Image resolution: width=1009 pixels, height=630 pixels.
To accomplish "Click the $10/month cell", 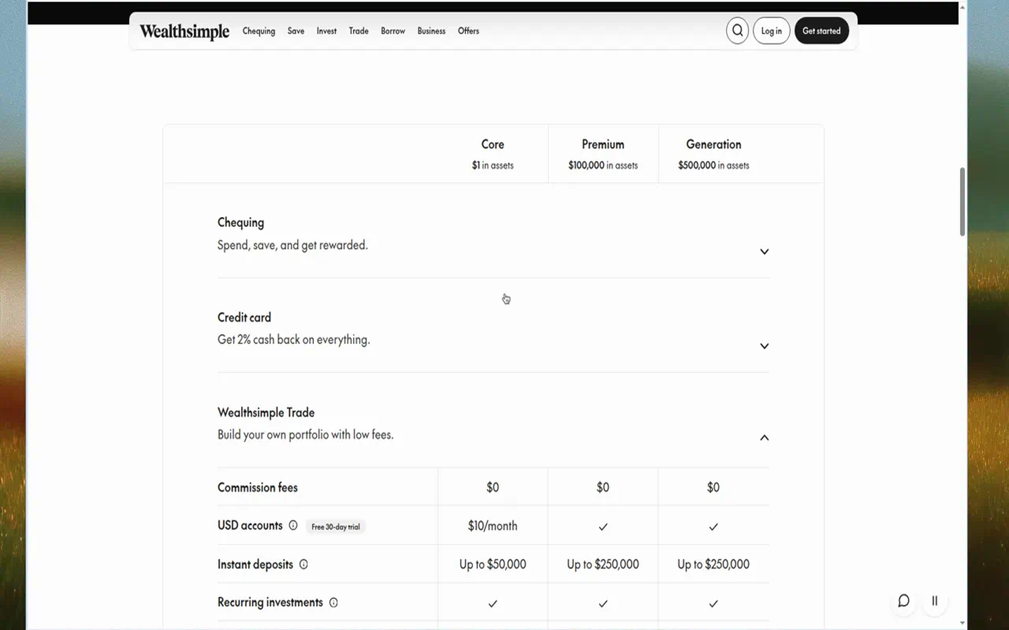I will pyautogui.click(x=493, y=526).
